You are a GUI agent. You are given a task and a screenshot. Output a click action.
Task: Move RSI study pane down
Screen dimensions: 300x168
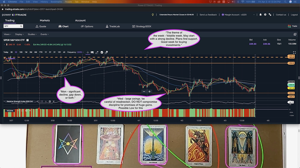point(46,101)
